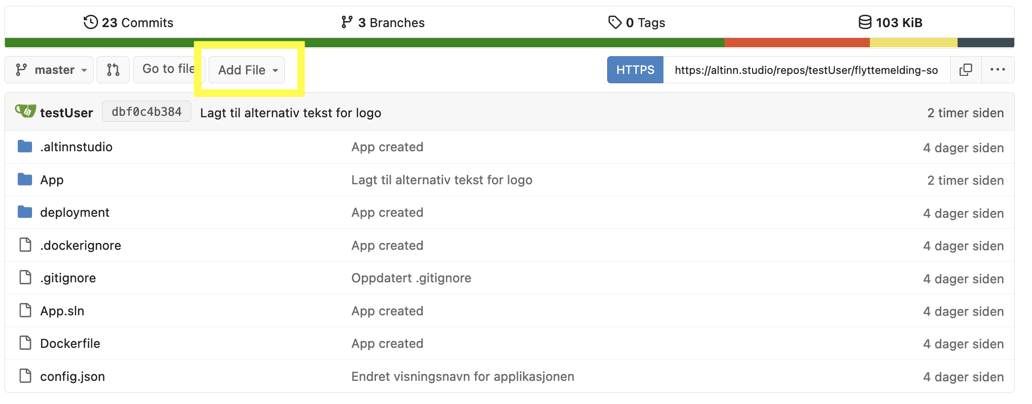View the 23 Commits history
The image size is (1032, 404).
click(129, 23)
